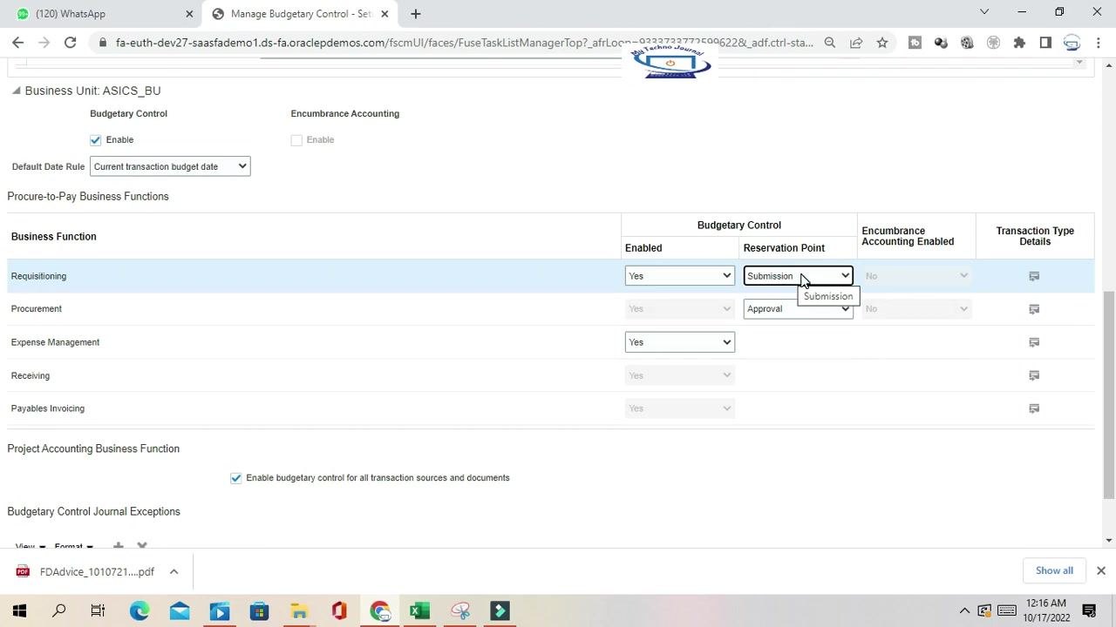1116x627 pixels.
Task: Click the TubeBuddy extension icon
Action: [x=915, y=42]
